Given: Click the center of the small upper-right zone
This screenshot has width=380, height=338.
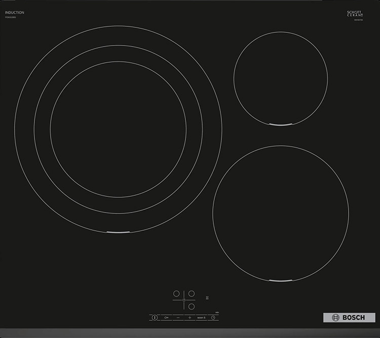Looking at the screenshot, I should pyautogui.click(x=281, y=78).
